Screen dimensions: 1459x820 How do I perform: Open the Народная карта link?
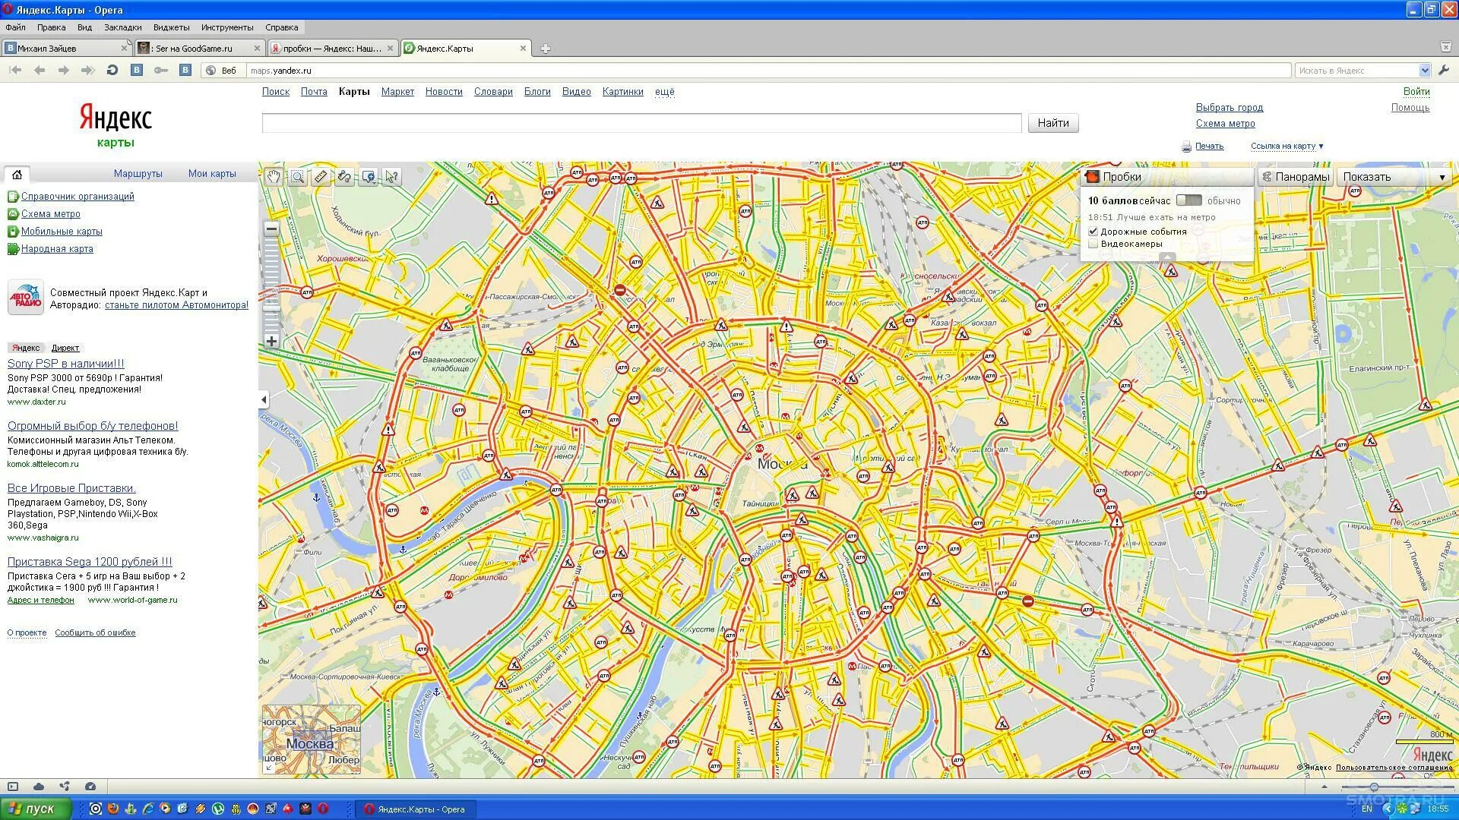[57, 249]
